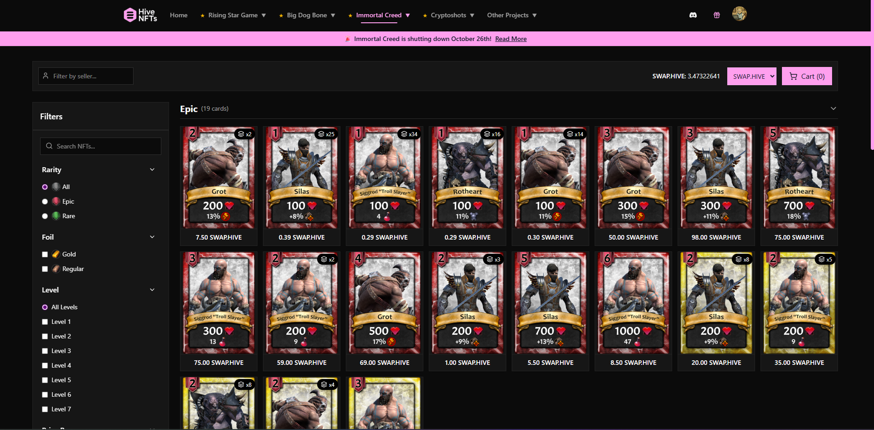Collapse the Rarity filter section
This screenshot has height=430, width=874.
(x=152, y=169)
